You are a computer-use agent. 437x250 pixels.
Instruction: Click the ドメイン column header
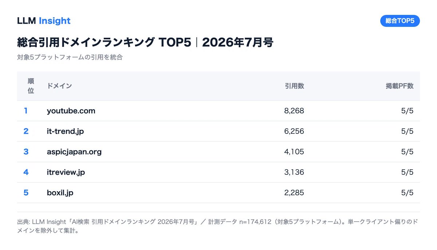[59, 86]
